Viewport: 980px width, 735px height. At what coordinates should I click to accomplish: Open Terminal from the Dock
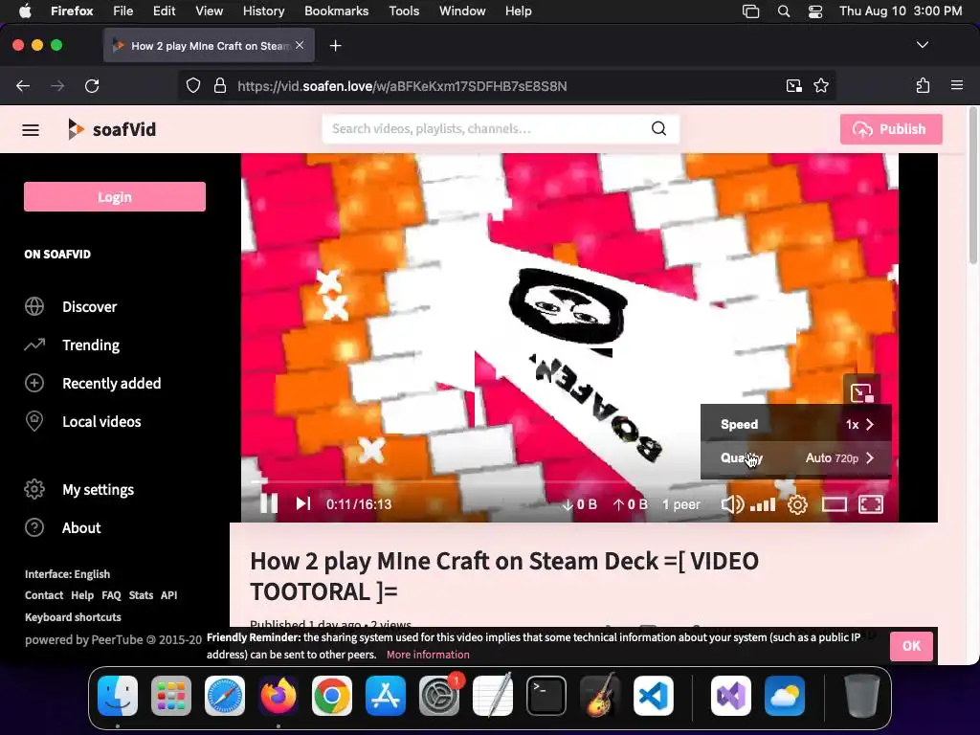tap(546, 697)
